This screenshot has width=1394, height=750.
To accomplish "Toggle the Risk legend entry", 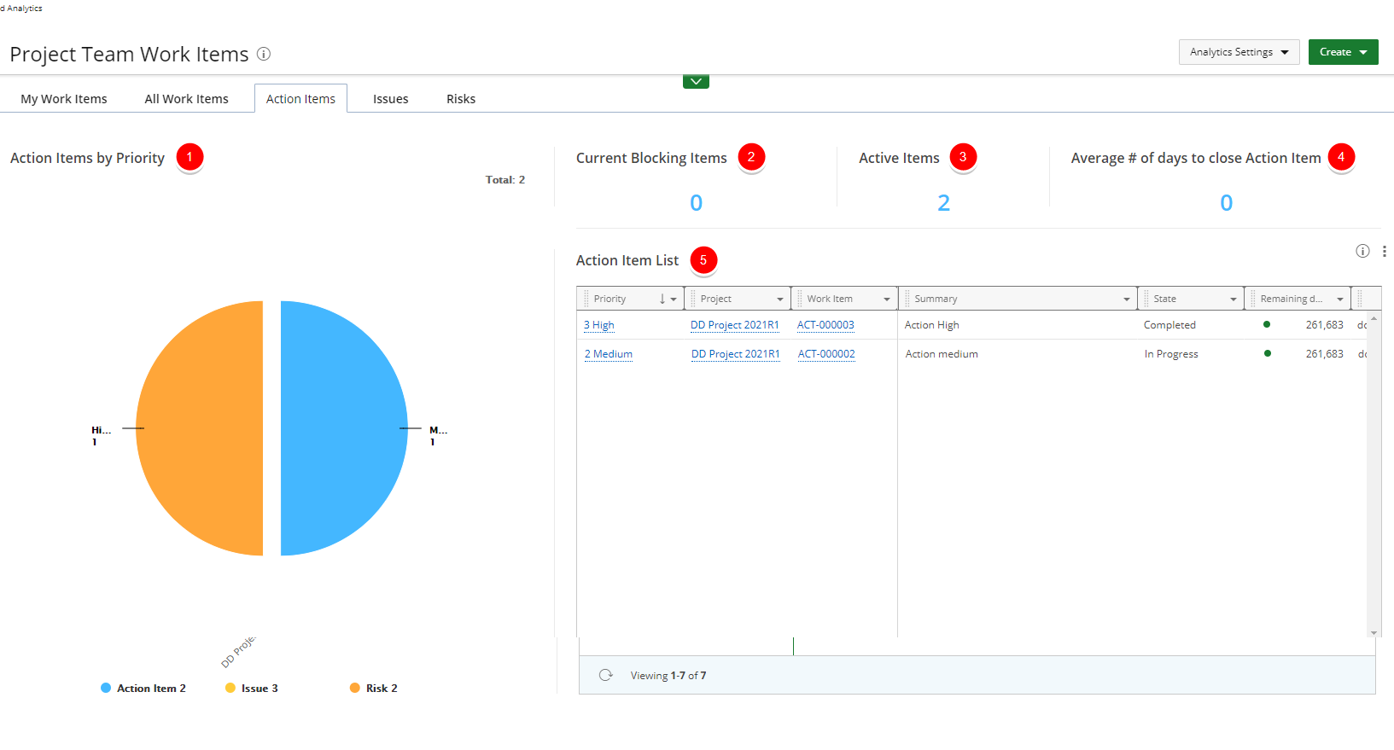I will click(374, 688).
